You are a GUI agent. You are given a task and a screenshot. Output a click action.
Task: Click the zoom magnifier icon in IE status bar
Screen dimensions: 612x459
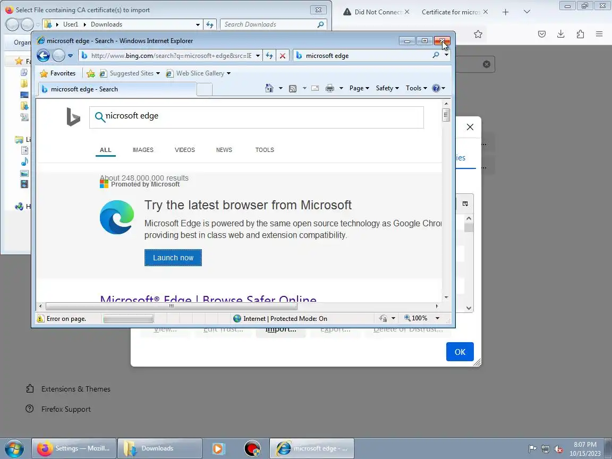click(407, 318)
